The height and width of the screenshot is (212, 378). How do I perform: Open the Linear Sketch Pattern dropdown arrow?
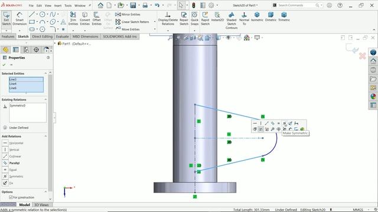pos(155,22)
